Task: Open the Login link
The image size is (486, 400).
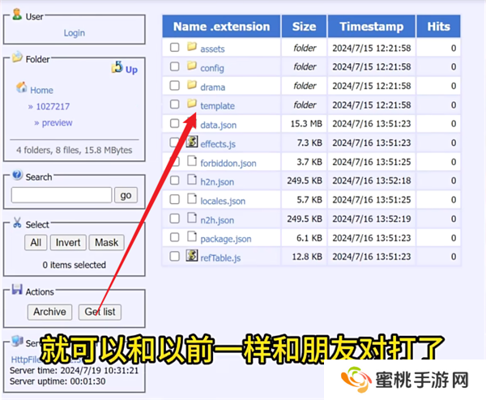Action: 74,33
